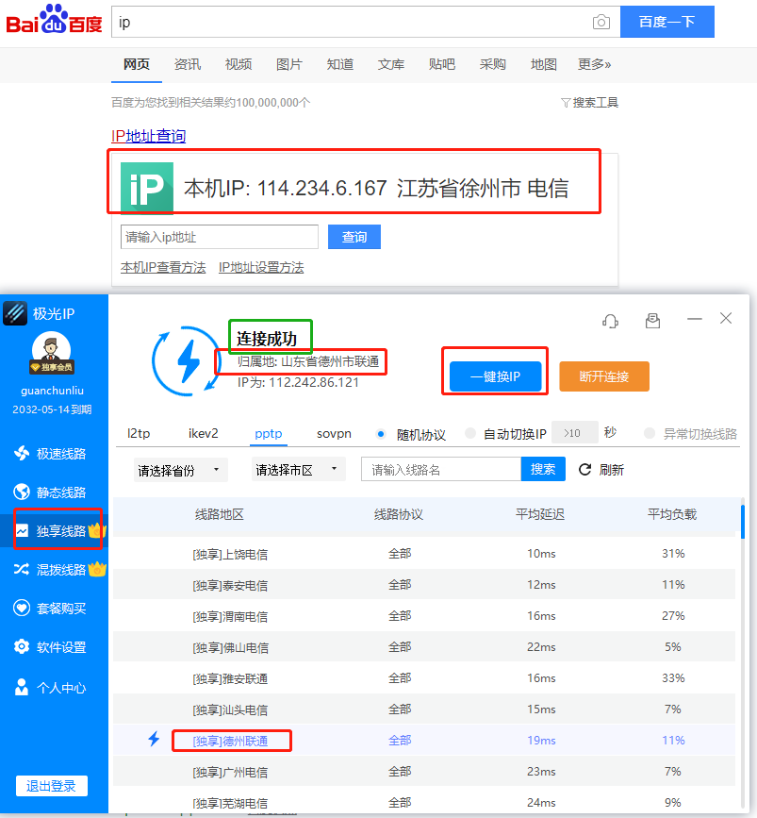Switch to ikev2 protocol tab
Viewport: 757px width, 818px height.
point(204,433)
